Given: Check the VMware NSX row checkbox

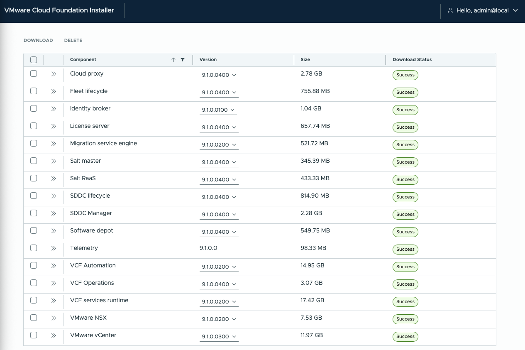Looking at the screenshot, I should coord(34,318).
